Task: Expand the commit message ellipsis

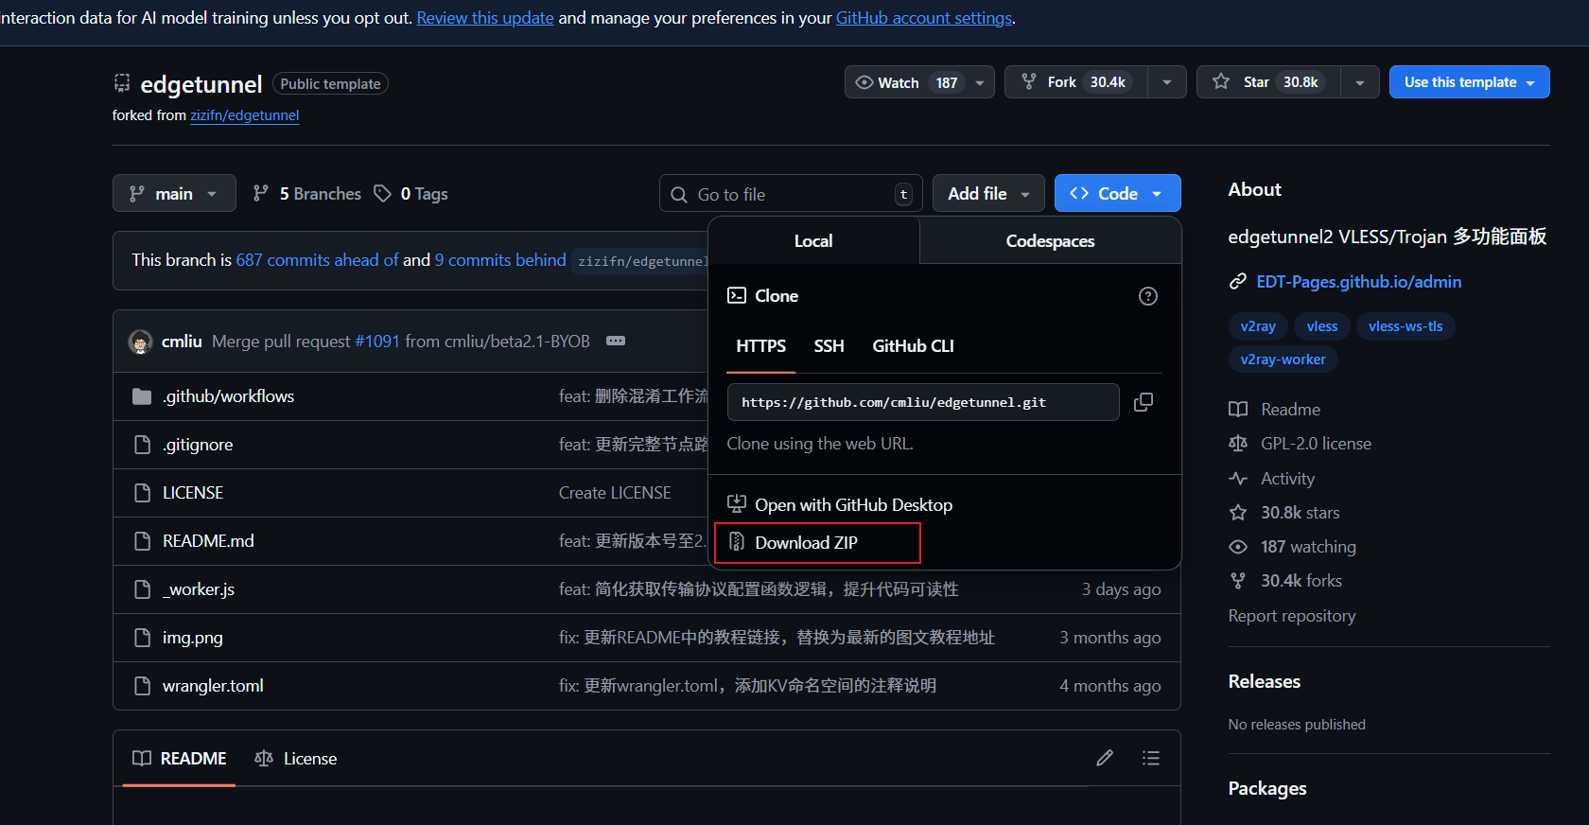Action: pos(616,341)
